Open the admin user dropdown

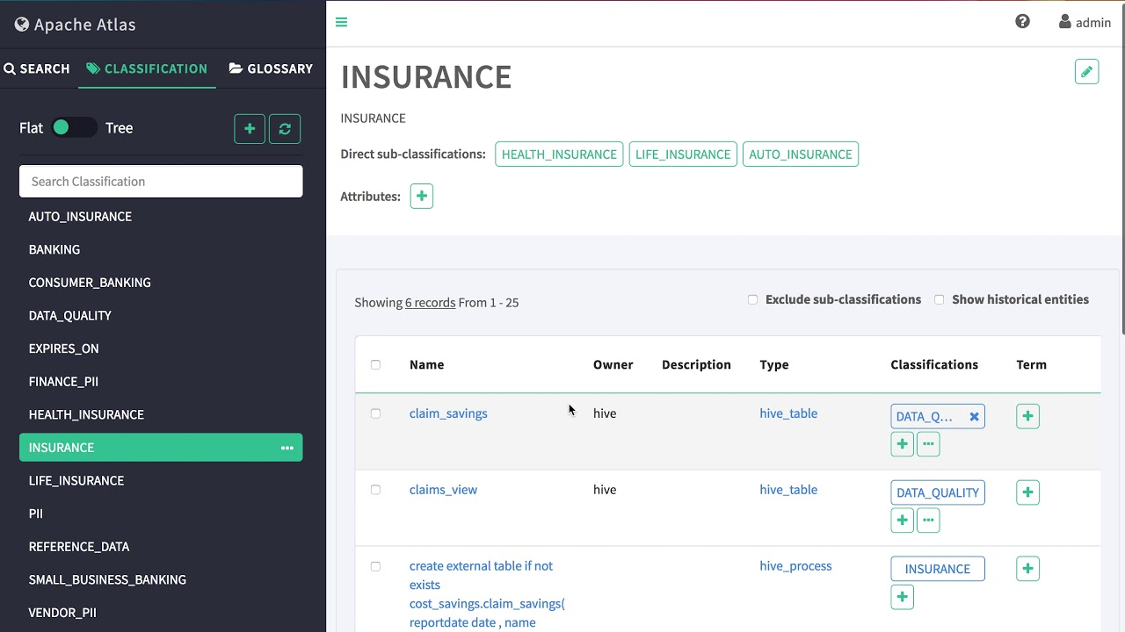click(1084, 22)
